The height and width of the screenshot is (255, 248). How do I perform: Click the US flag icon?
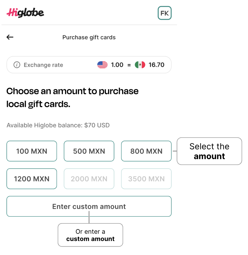pyautogui.click(x=102, y=65)
